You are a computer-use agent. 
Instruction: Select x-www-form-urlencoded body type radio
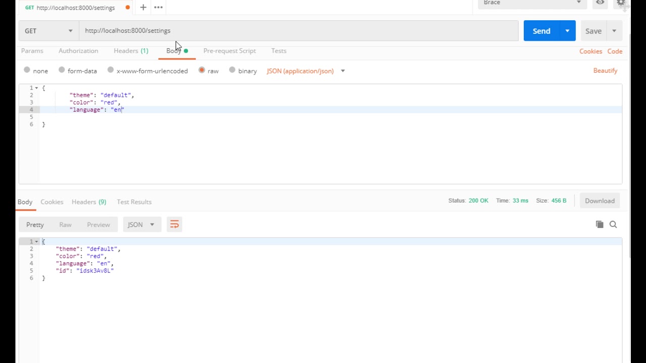coord(111,70)
